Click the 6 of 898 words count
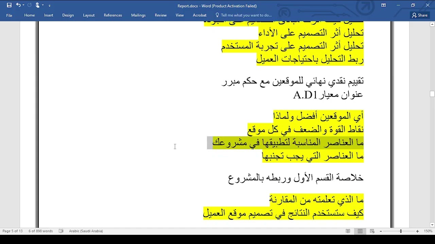Image resolution: width=435 pixels, height=244 pixels. tap(41, 231)
